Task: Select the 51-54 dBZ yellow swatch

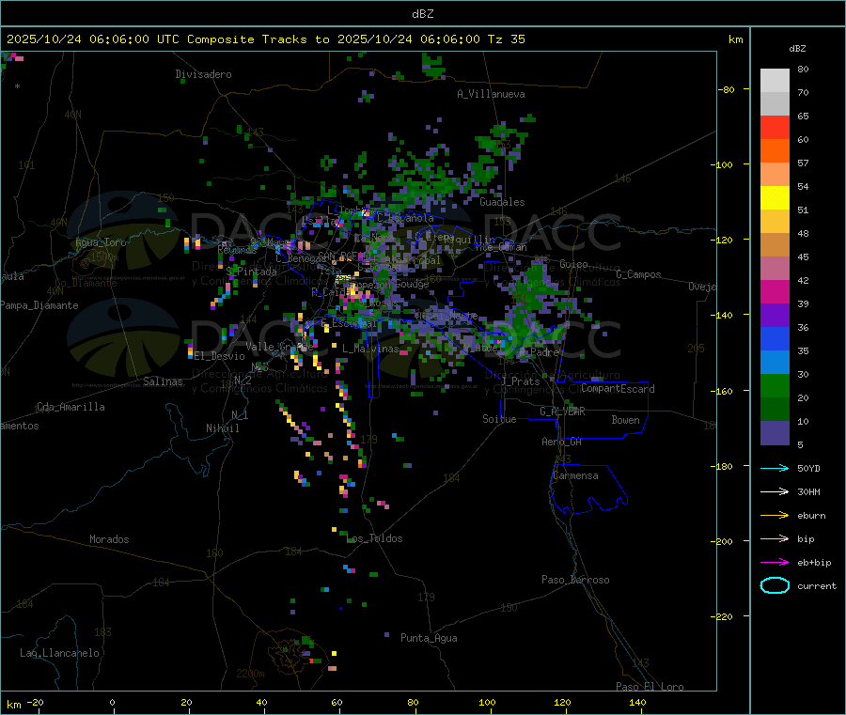Action: pos(775,198)
